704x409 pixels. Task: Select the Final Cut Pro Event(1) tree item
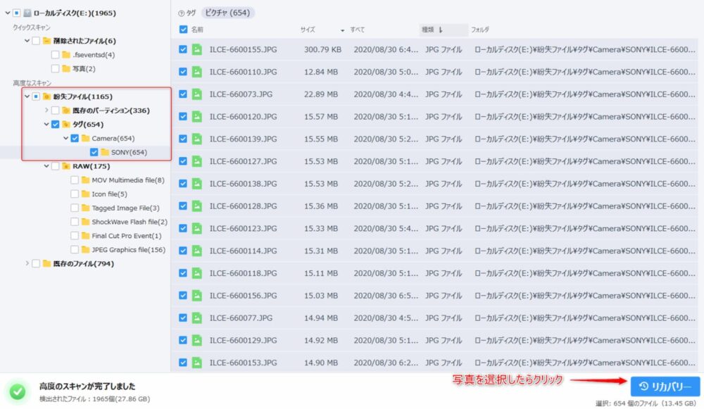[x=127, y=236]
